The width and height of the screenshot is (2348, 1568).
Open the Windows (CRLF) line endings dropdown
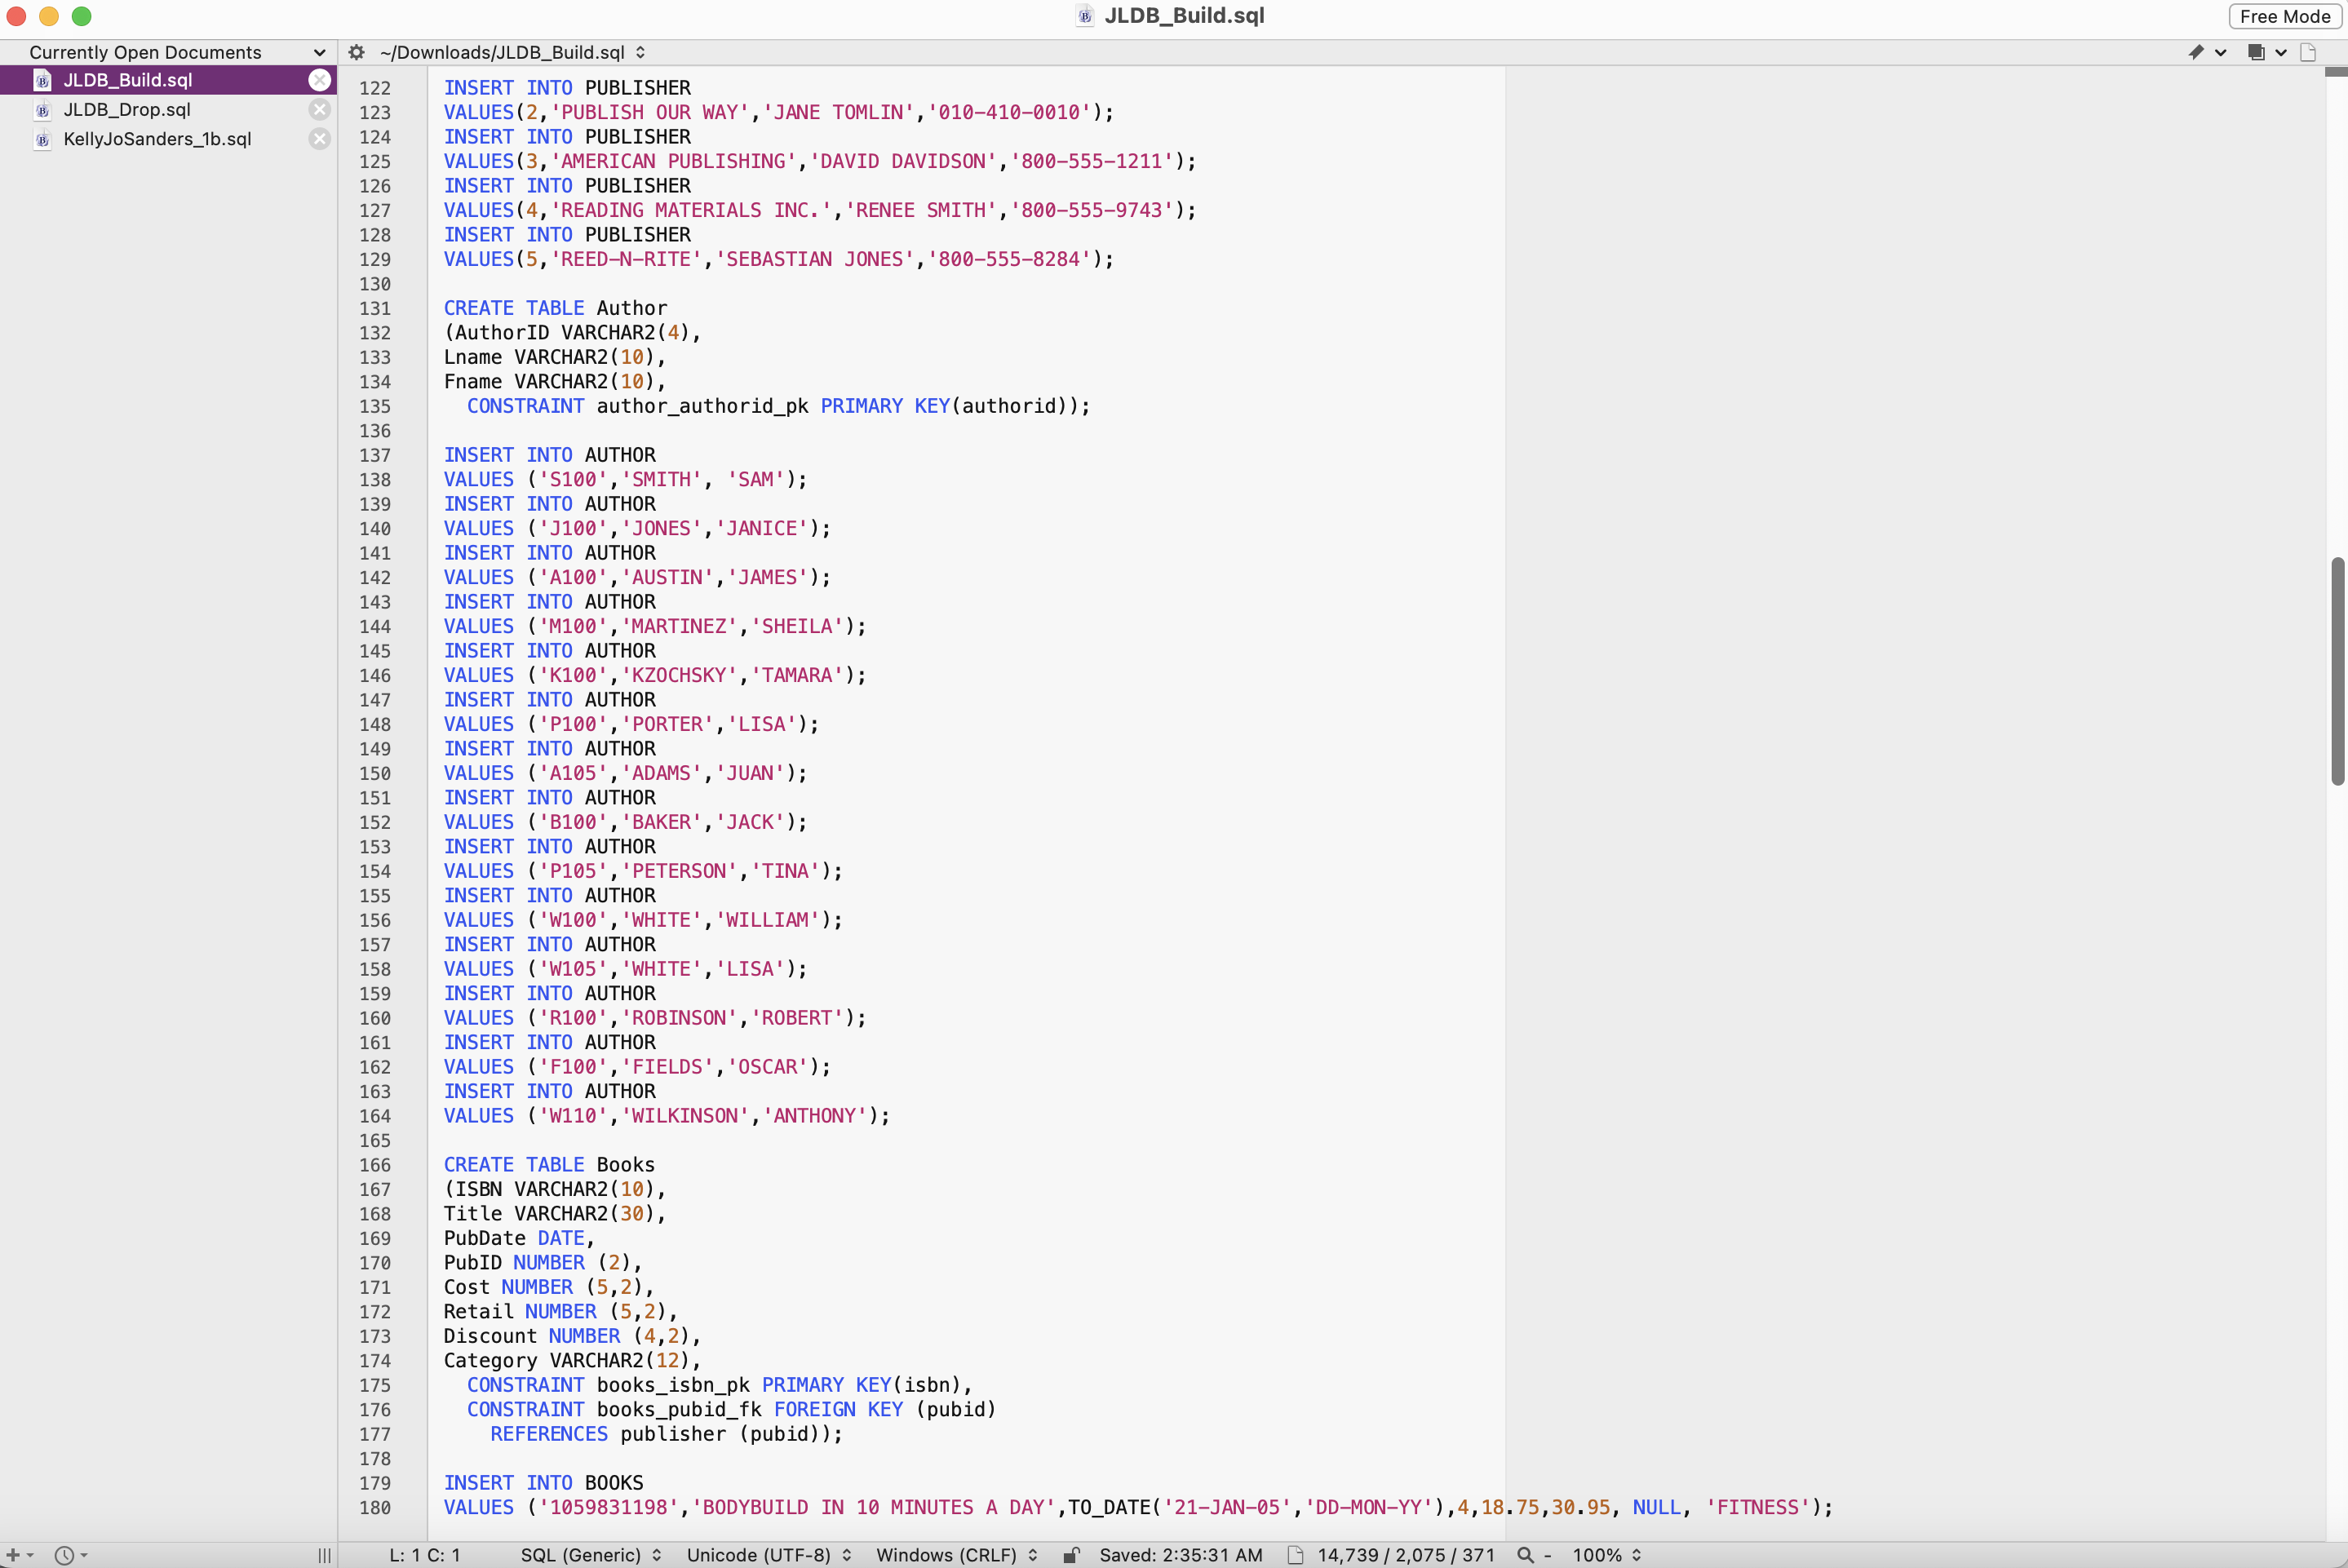957,1555
